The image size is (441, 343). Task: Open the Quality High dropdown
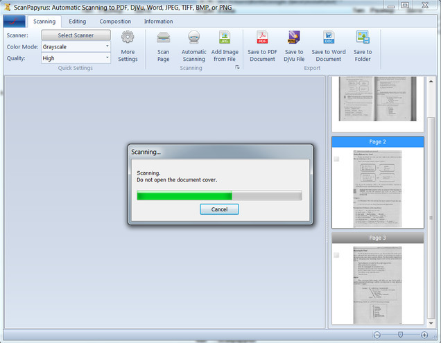pyautogui.click(x=76, y=58)
